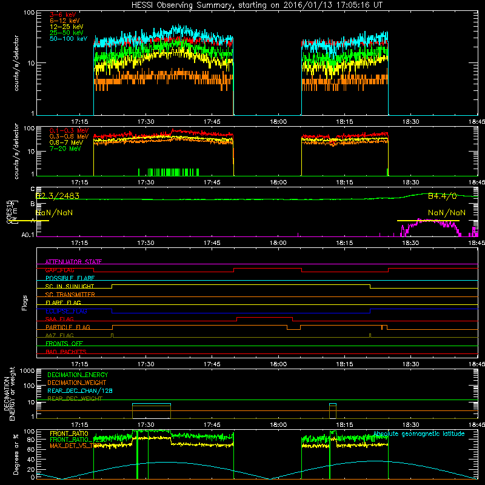Image resolution: width=485 pixels, height=485 pixels.
Task: Click the HESSI Observing Summary title
Action: 257,5
